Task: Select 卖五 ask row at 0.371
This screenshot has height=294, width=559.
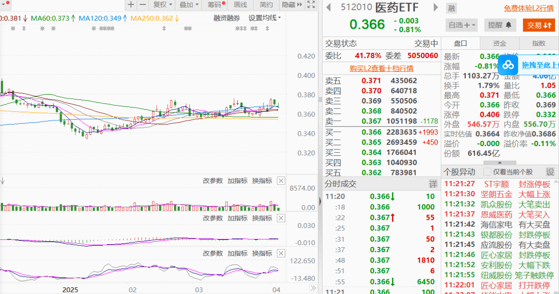Action: (x=382, y=81)
